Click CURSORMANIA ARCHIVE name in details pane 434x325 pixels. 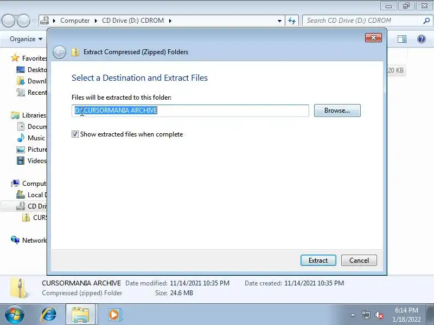point(81,283)
